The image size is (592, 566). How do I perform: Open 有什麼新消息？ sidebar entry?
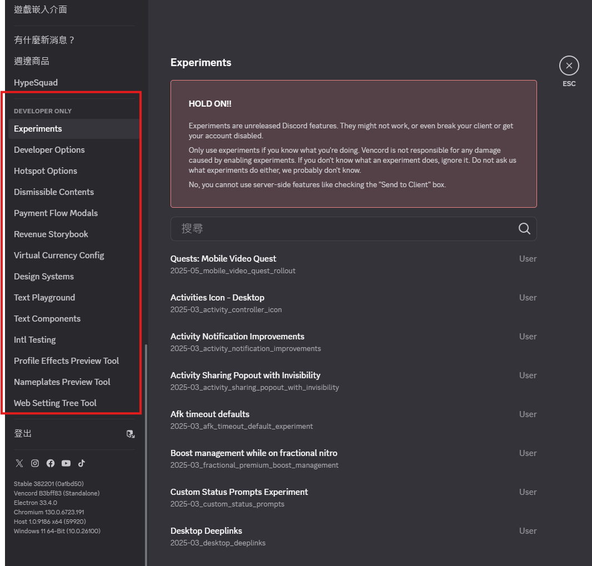(74, 41)
